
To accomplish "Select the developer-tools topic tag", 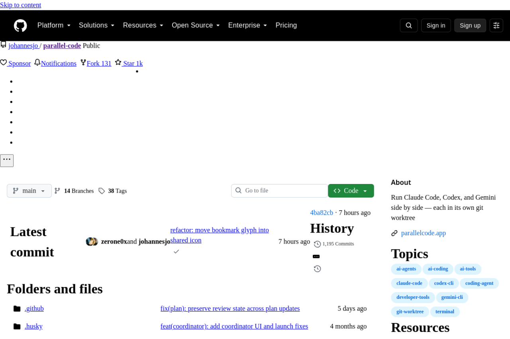I will 413,297.
